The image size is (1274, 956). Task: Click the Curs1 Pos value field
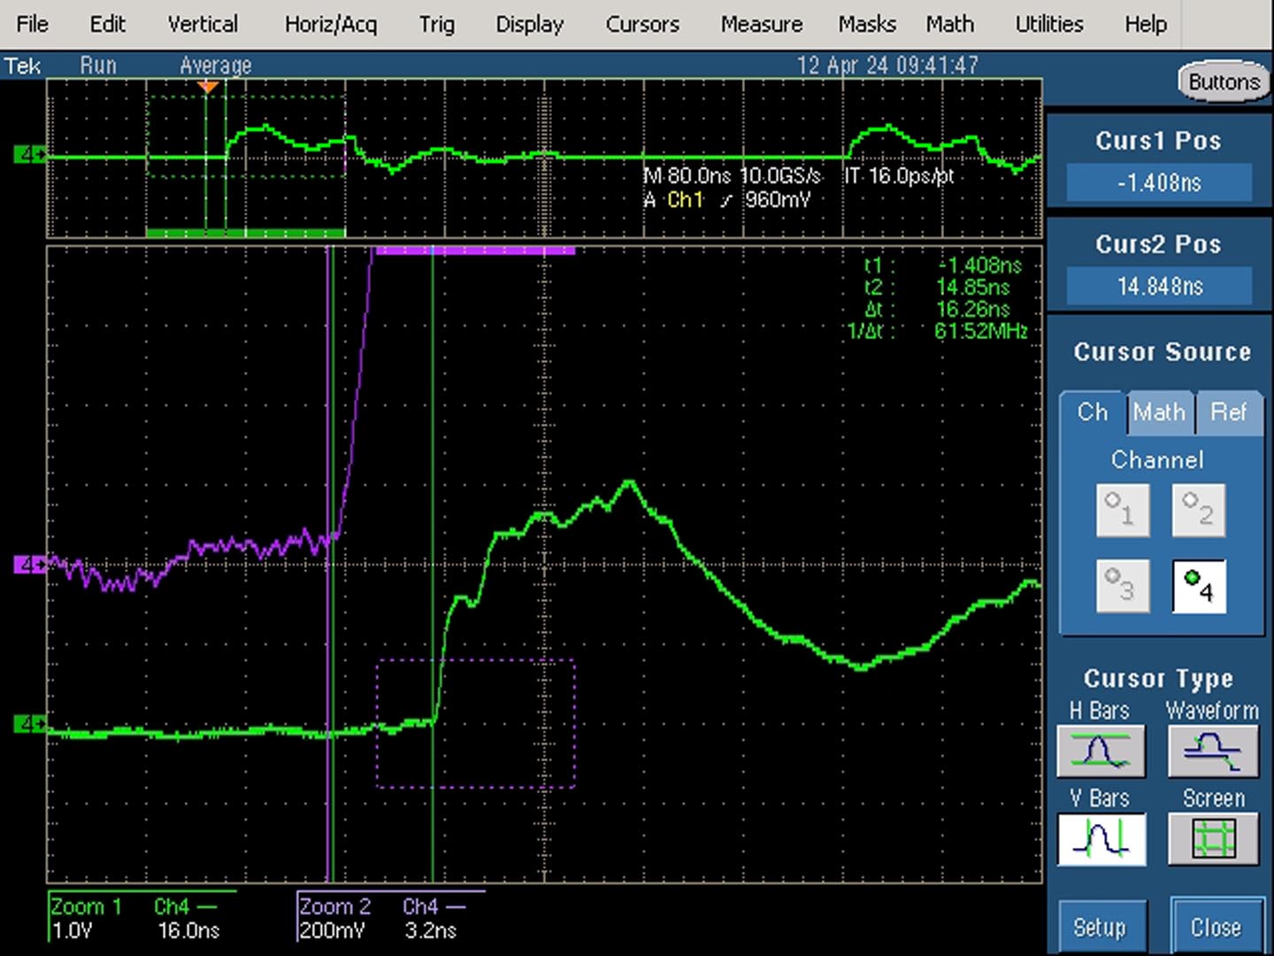1159,183
